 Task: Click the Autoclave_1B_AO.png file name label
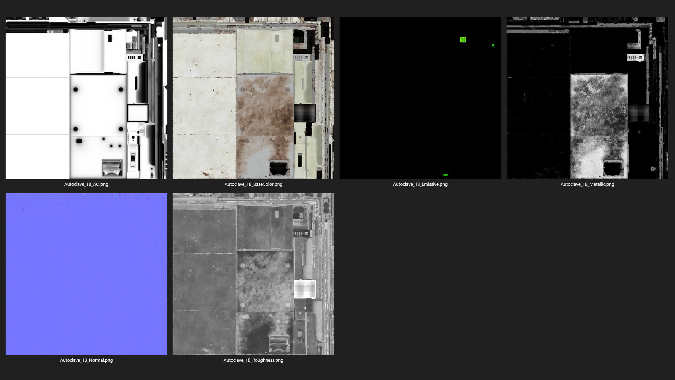click(x=86, y=184)
